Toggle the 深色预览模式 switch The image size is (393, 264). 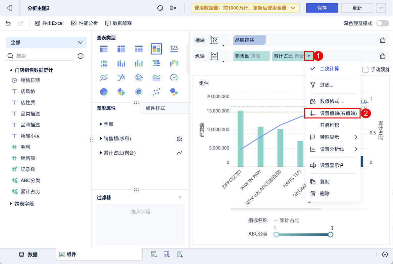382,23
